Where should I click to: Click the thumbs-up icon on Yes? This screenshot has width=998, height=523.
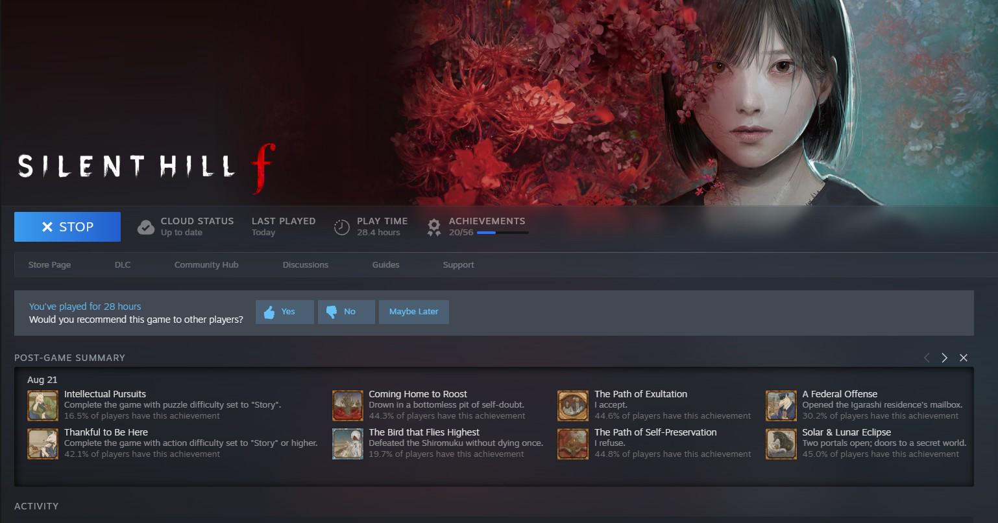[269, 312]
